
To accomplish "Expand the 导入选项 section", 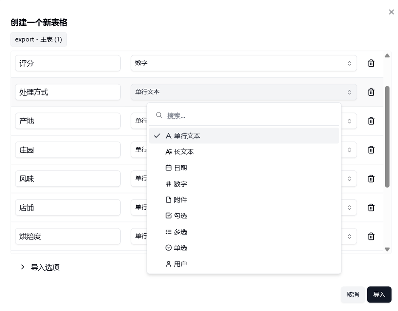I will point(40,267).
